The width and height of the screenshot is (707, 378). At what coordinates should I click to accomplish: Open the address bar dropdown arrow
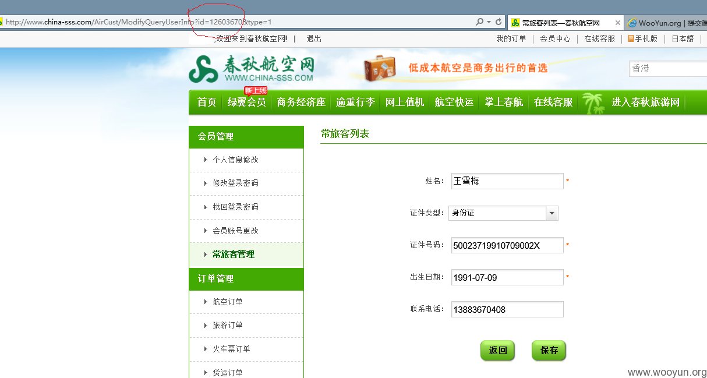489,22
